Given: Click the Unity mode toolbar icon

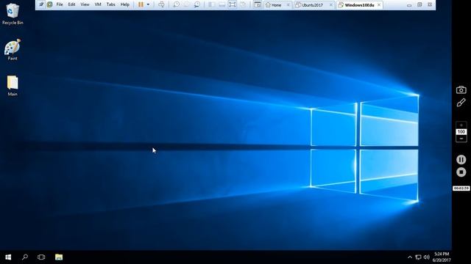Looking at the screenshot, I should pos(243,4).
